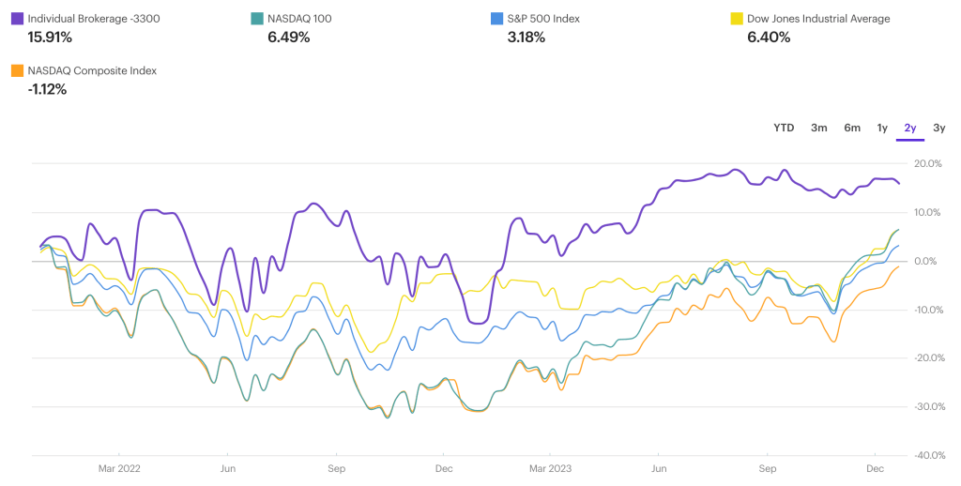The width and height of the screenshot is (961, 486).
Task: Click the purple Individual Brokerage legend swatch
Action: 17,18
